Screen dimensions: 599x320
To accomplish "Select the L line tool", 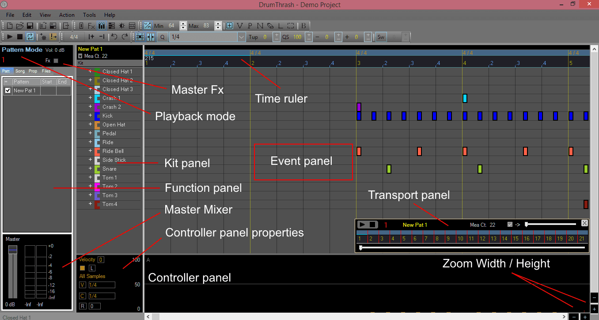I will click(x=280, y=26).
